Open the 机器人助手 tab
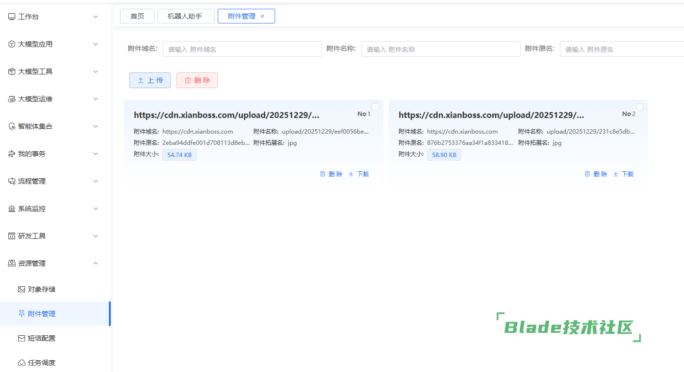 [185, 16]
